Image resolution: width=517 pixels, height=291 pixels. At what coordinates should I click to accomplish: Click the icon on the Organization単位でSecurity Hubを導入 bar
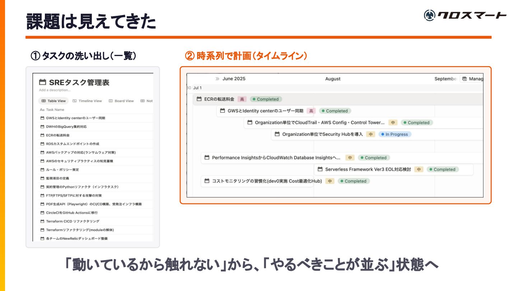tap(277, 134)
